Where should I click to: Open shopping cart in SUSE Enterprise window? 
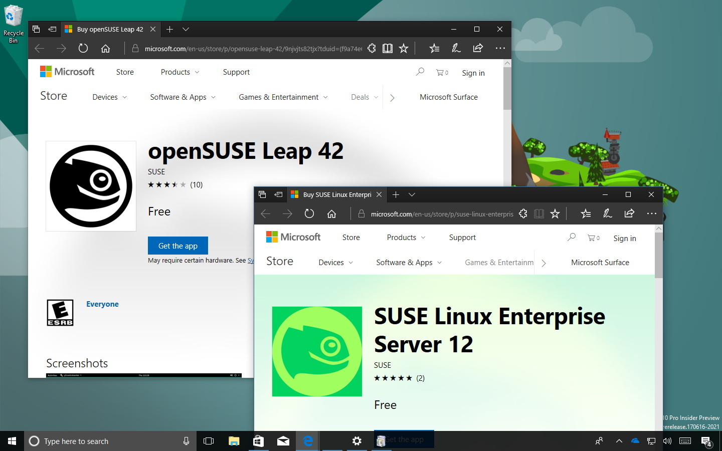(593, 238)
